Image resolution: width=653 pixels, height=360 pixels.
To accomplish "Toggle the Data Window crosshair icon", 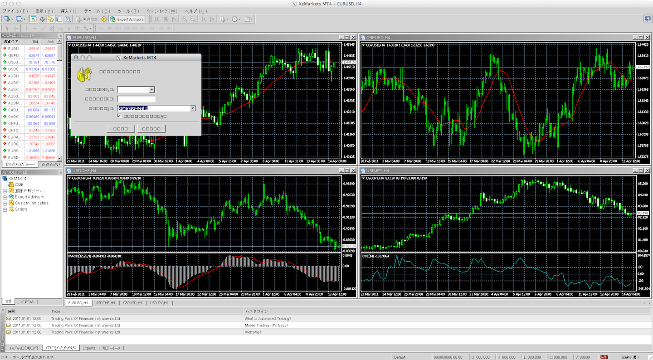I will pyautogui.click(x=42, y=19).
